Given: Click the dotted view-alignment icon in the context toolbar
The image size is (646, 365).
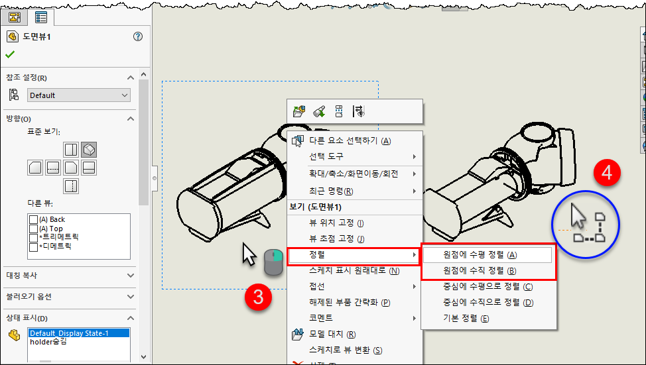Looking at the screenshot, I should click(x=339, y=111).
